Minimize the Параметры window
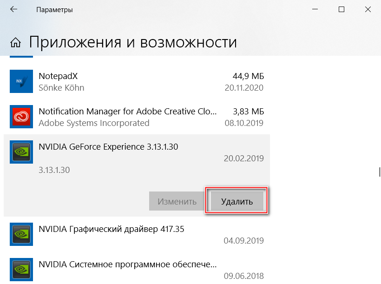Screen dimensions: 381x284 click(x=315, y=9)
